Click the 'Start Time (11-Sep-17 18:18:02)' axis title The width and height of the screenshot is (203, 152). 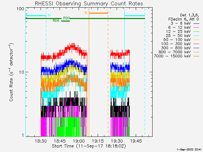pos(89,146)
